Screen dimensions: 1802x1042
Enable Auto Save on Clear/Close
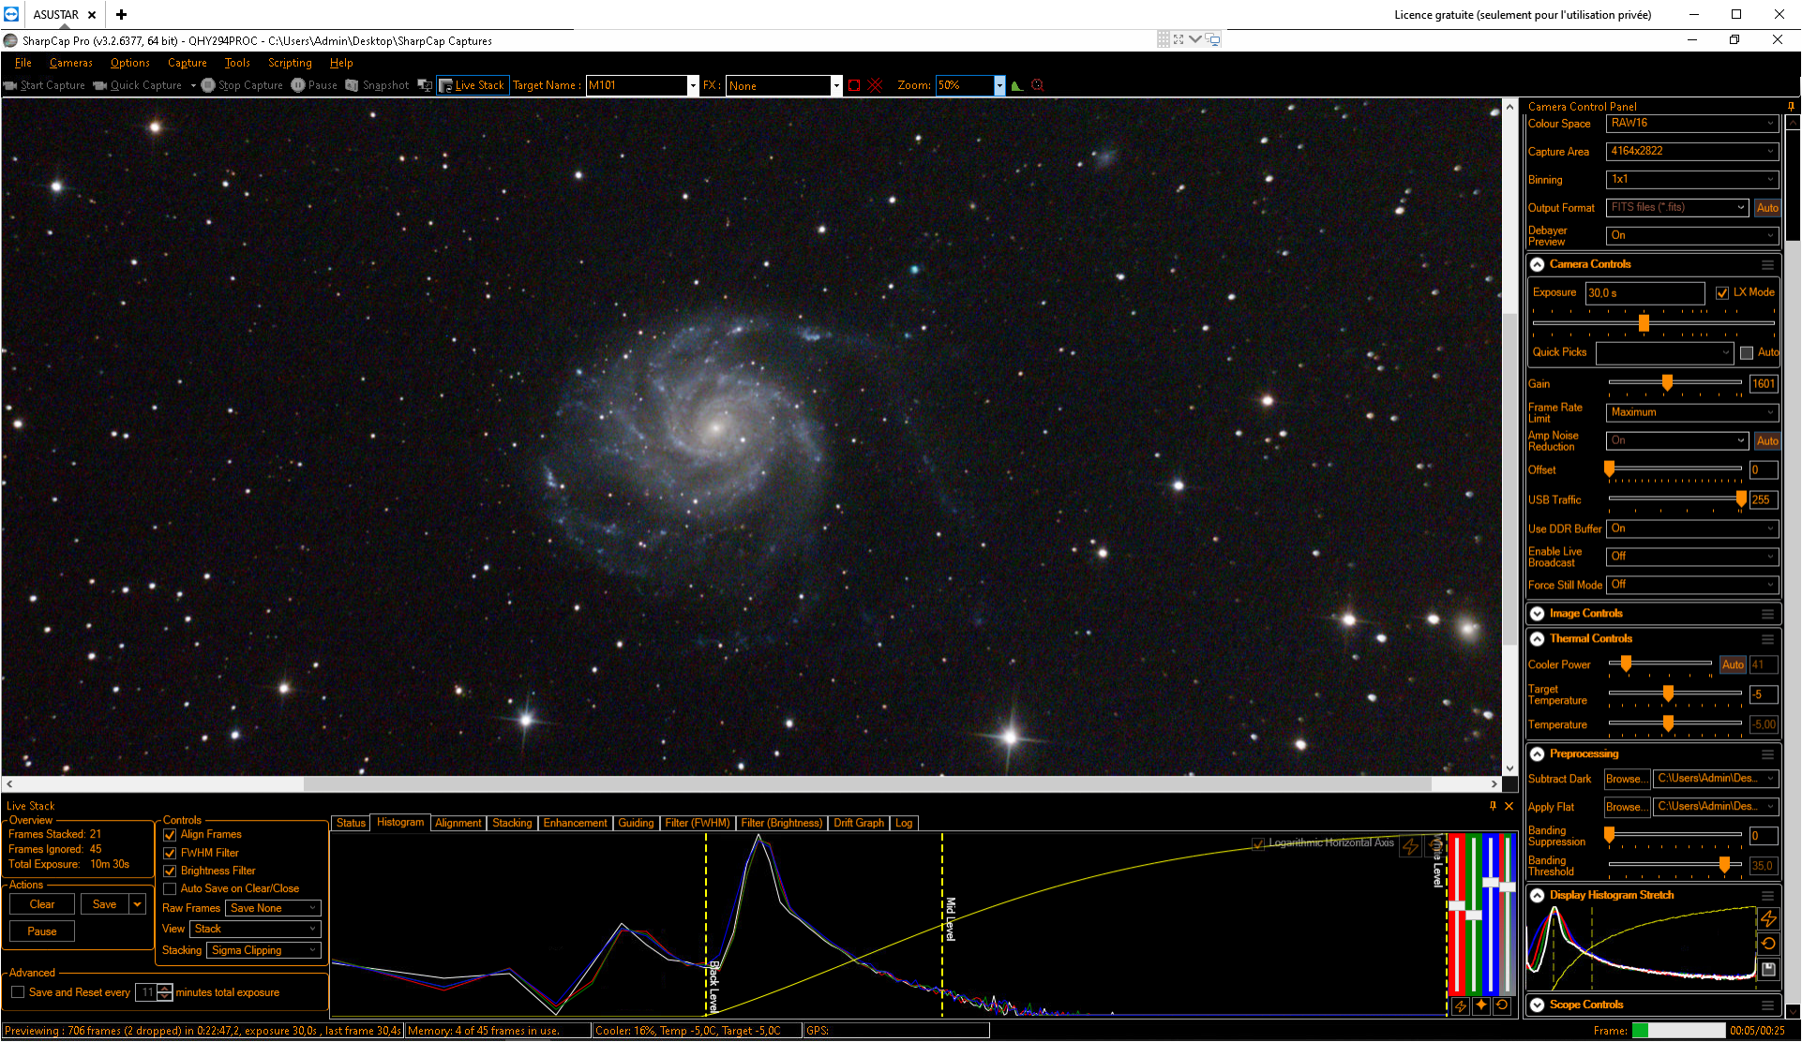[x=170, y=888]
